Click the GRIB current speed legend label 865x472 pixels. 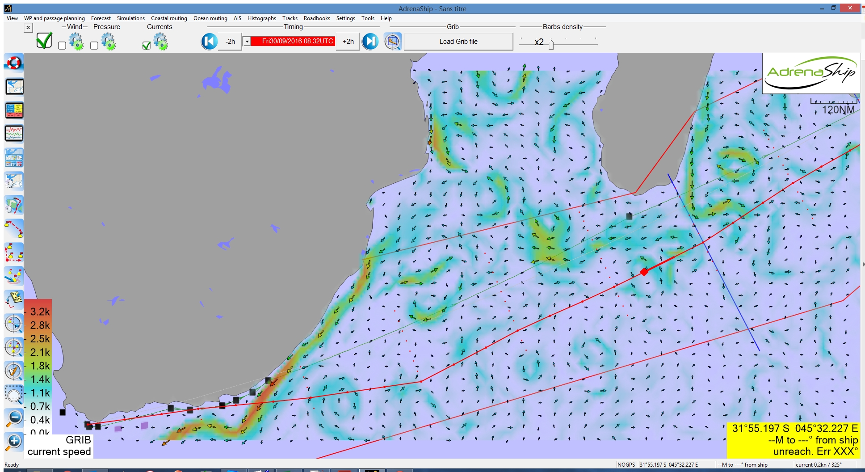pyautogui.click(x=59, y=446)
